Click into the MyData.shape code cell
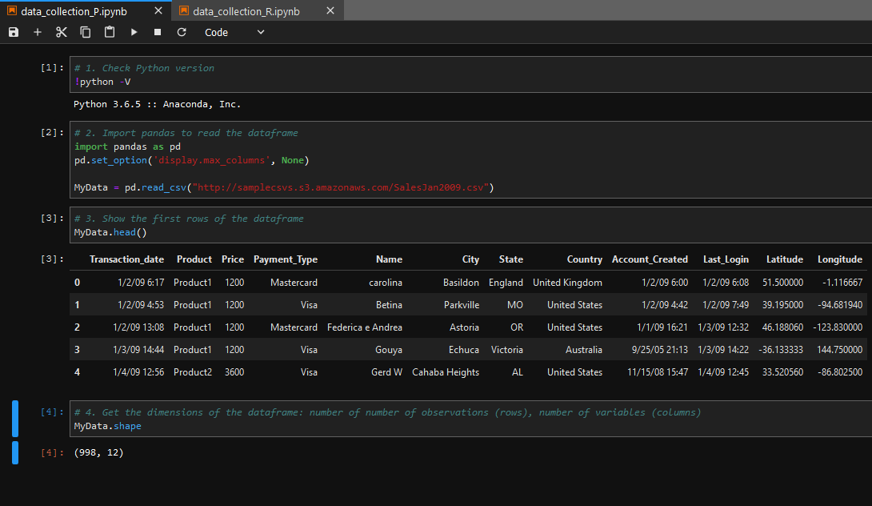 pos(107,426)
